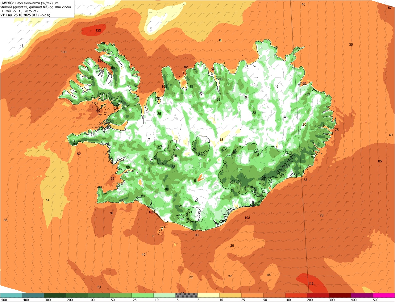Click the '-51' value on the map
This screenshot has width=395, height=302.
[x=195, y=181]
